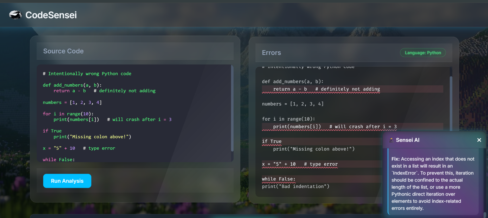The width and height of the screenshot is (488, 218).
Task: Click the Sensei AI popup scrollbar
Action: (x=485, y=215)
